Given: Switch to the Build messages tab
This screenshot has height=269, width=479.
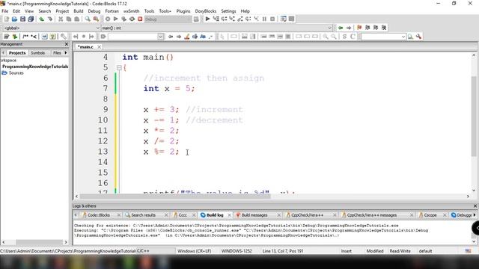Looking at the screenshot, I should pos(254,215).
